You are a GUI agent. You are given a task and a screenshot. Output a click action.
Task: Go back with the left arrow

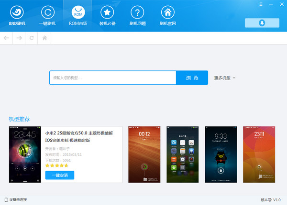(x=6, y=38)
